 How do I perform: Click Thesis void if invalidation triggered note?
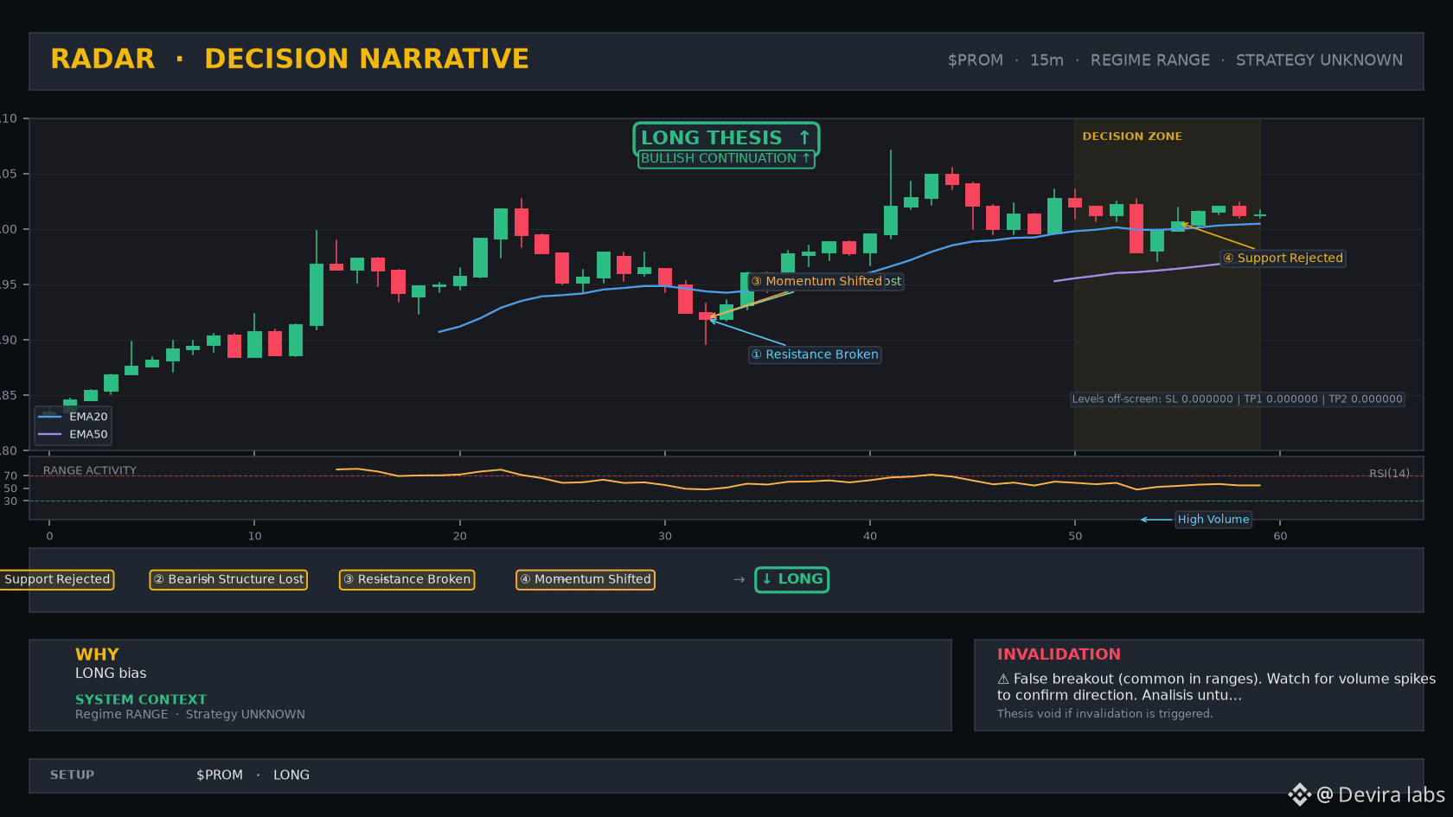tap(1104, 713)
